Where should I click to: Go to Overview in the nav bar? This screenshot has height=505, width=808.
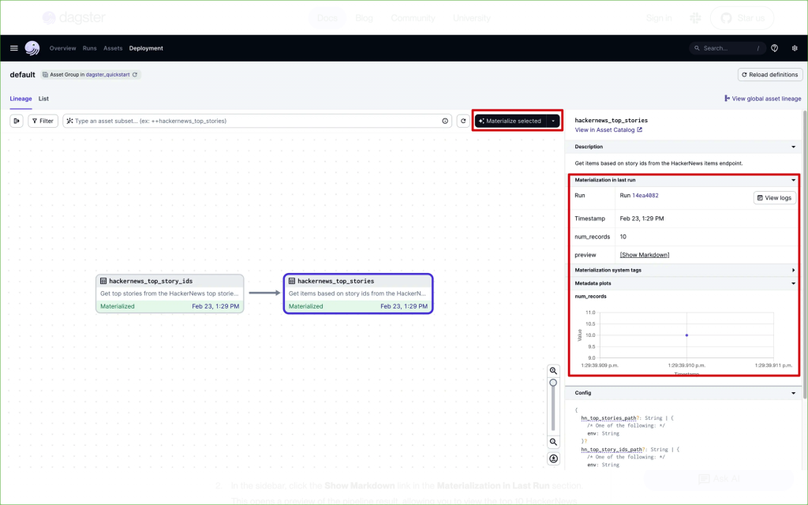click(62, 48)
